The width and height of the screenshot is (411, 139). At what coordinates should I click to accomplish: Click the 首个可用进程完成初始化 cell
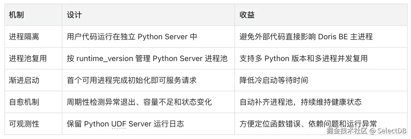pyautogui.click(x=148, y=80)
